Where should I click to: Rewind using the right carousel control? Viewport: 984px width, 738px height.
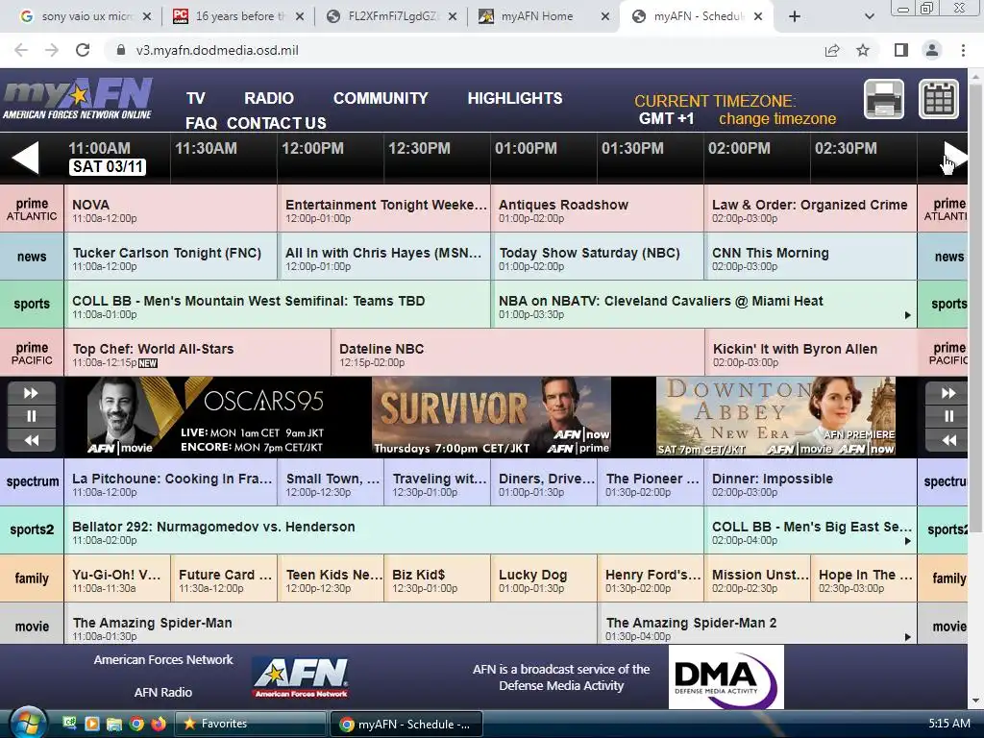[948, 440]
